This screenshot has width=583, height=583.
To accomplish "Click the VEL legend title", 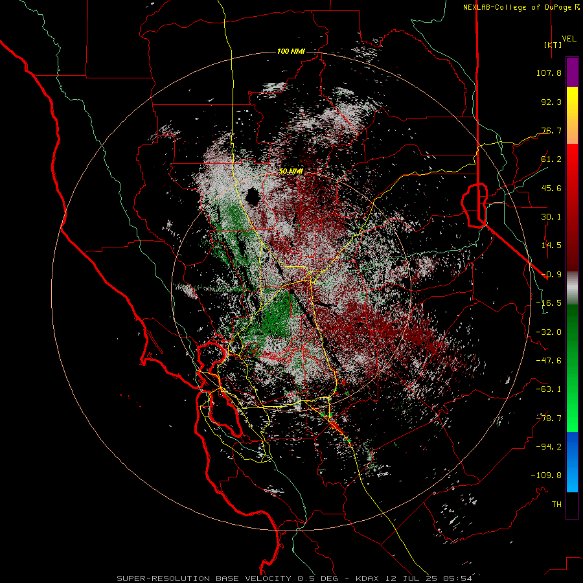I will 569,39.
